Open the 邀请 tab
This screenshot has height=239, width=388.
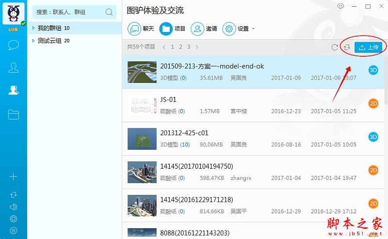[204, 29]
